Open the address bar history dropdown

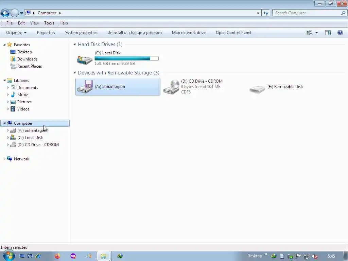[x=258, y=13]
